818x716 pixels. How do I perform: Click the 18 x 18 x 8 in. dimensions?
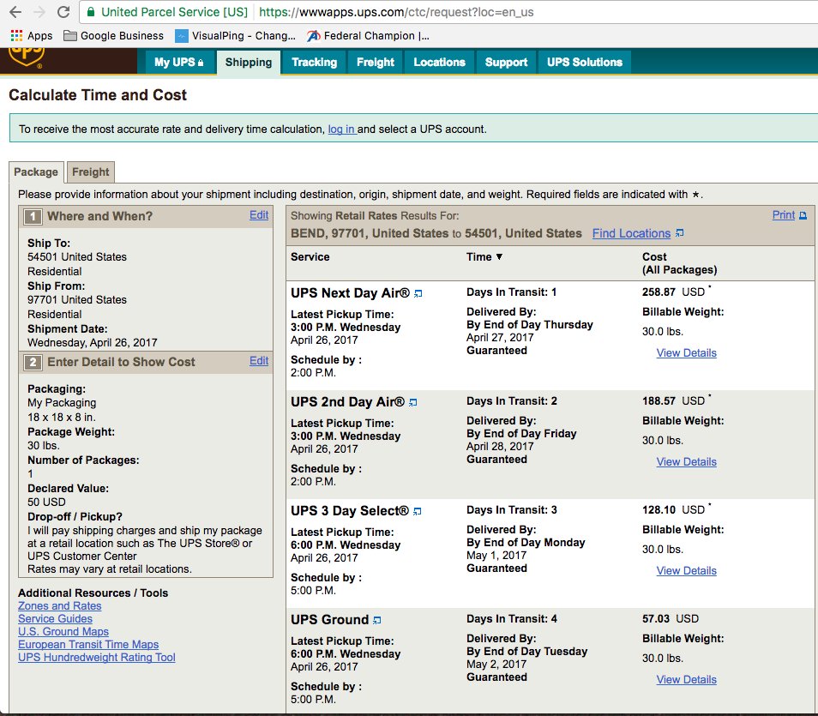(x=62, y=418)
